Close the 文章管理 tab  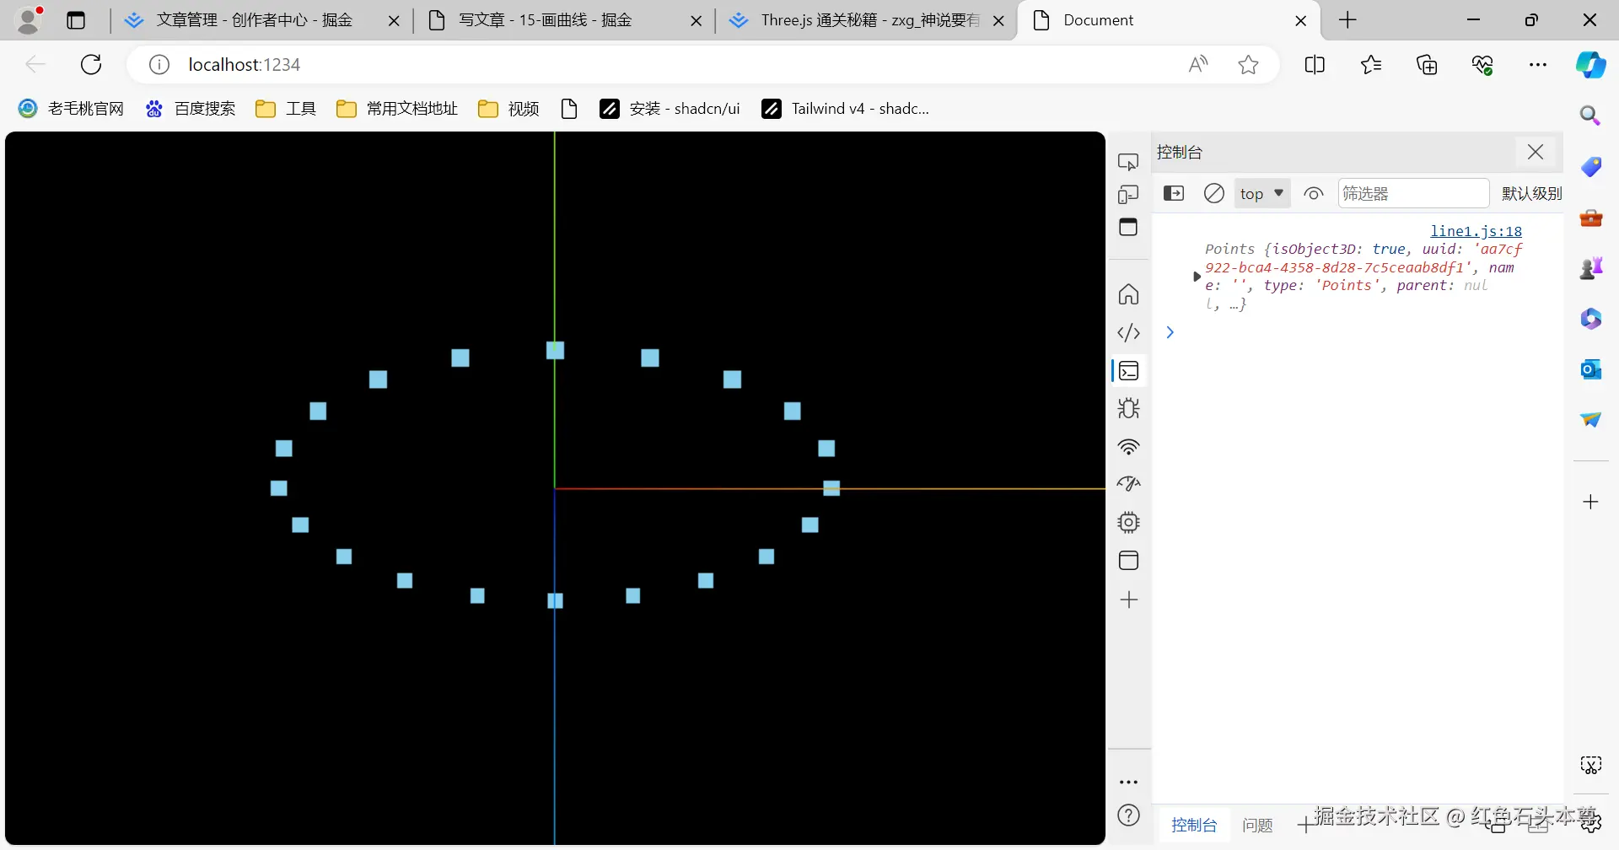[x=394, y=21]
